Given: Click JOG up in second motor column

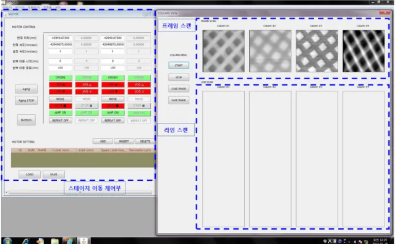Looking at the screenshot, I should [x=87, y=85].
